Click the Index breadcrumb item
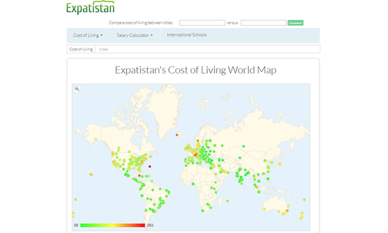This screenshot has height=233, width=388. pos(103,49)
